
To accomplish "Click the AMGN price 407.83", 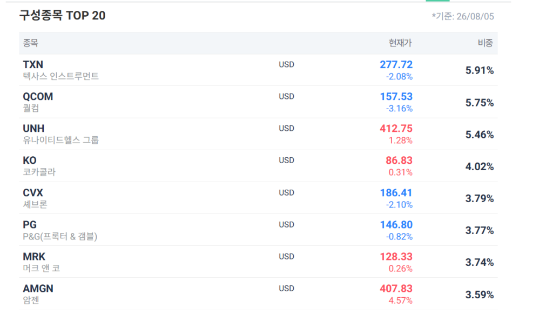I will [396, 289].
